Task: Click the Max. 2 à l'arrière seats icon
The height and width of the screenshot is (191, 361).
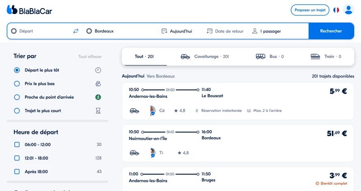Action: coord(249,111)
